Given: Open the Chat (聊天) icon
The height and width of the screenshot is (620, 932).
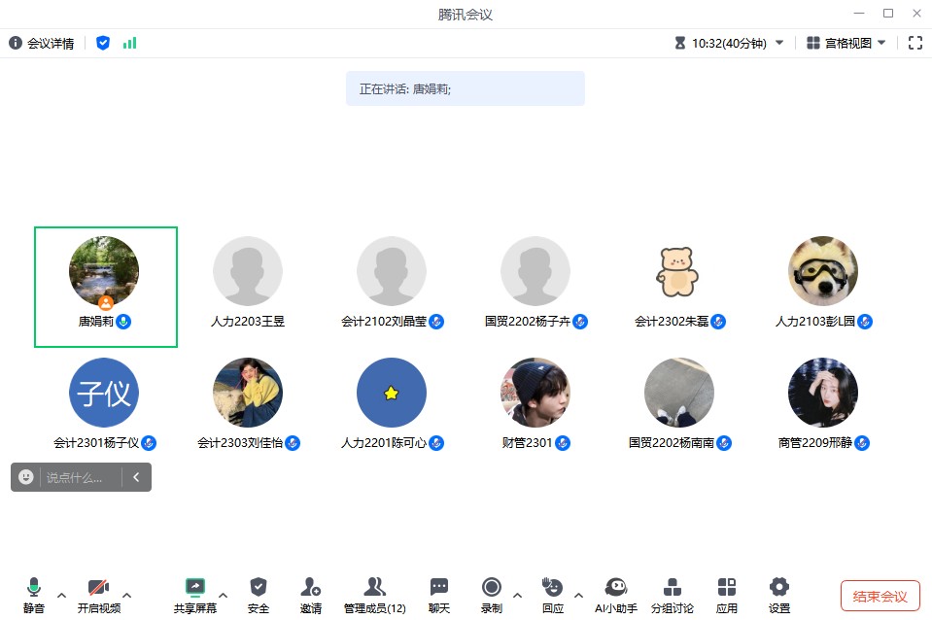Looking at the screenshot, I should (x=439, y=587).
